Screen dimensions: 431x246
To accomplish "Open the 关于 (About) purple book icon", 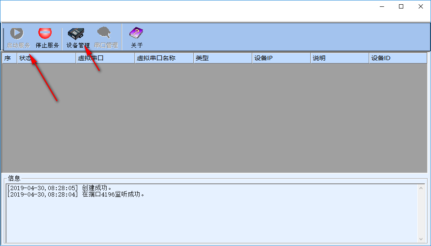I will [x=137, y=33].
